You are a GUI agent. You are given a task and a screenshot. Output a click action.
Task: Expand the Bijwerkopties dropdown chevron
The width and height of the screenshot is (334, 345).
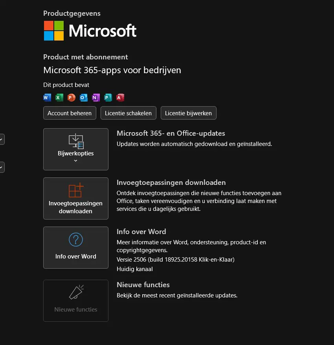75,161
